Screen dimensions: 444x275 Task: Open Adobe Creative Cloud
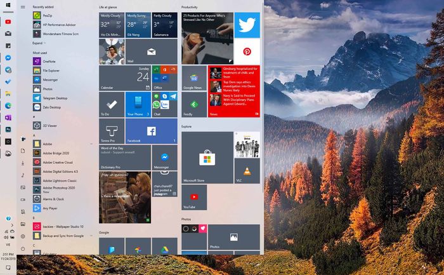[63, 163]
